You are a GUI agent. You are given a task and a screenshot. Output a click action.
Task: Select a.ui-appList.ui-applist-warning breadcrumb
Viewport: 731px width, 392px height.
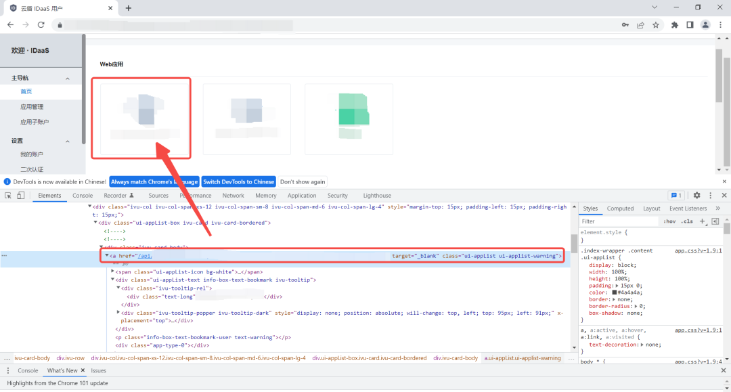pos(522,358)
